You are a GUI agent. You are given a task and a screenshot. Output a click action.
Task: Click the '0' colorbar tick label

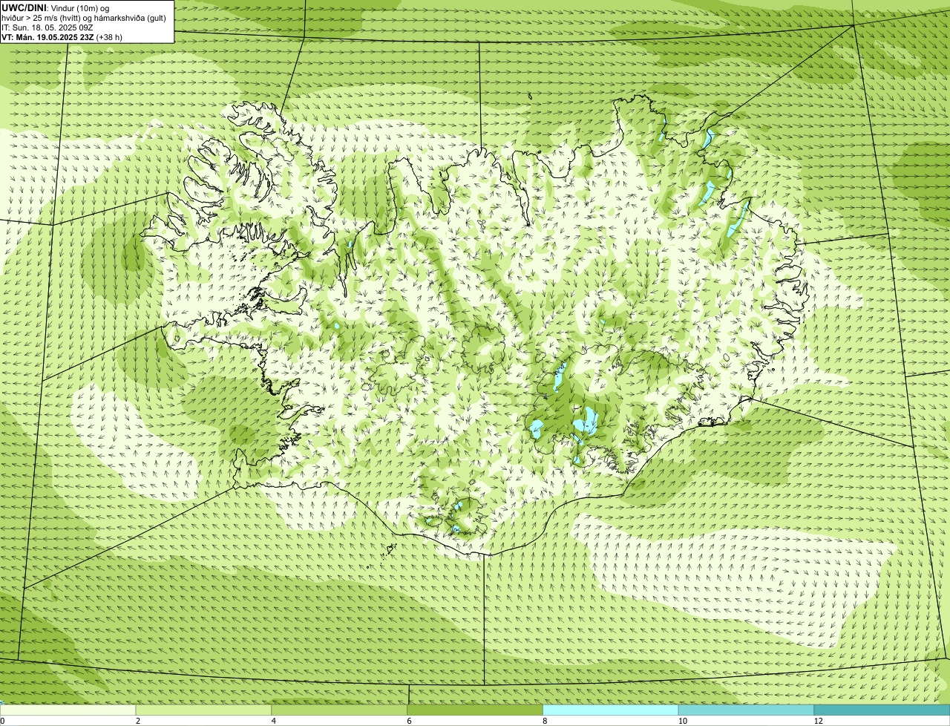(2, 721)
